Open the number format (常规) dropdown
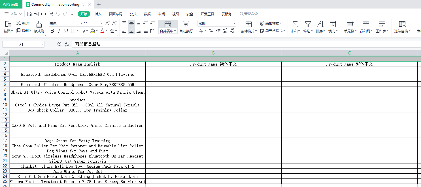Viewport: 421px width, 187px height. 234,24
